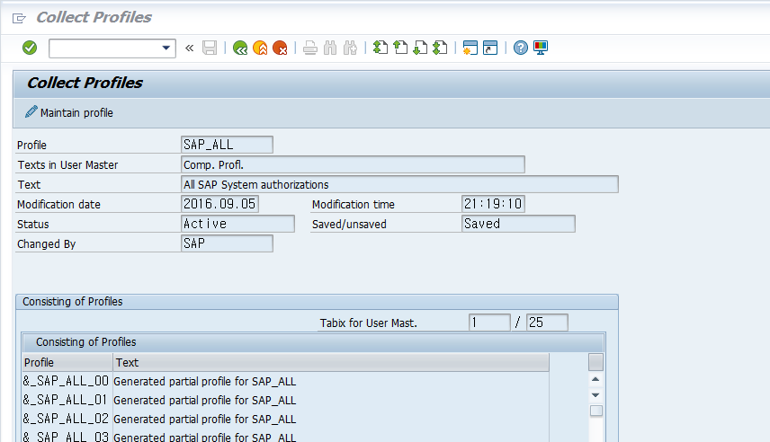Image resolution: width=770 pixels, height=442 pixels.
Task: Click the red Cancel icon
Action: [280, 48]
